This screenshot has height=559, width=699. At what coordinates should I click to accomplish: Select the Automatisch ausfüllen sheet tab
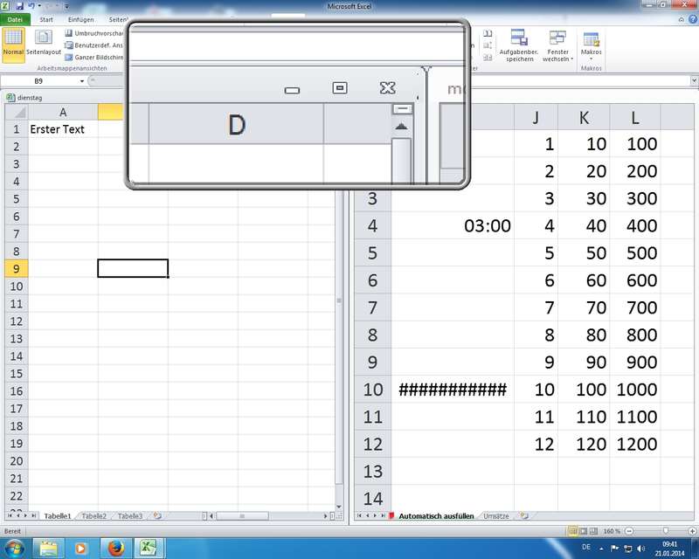point(435,515)
